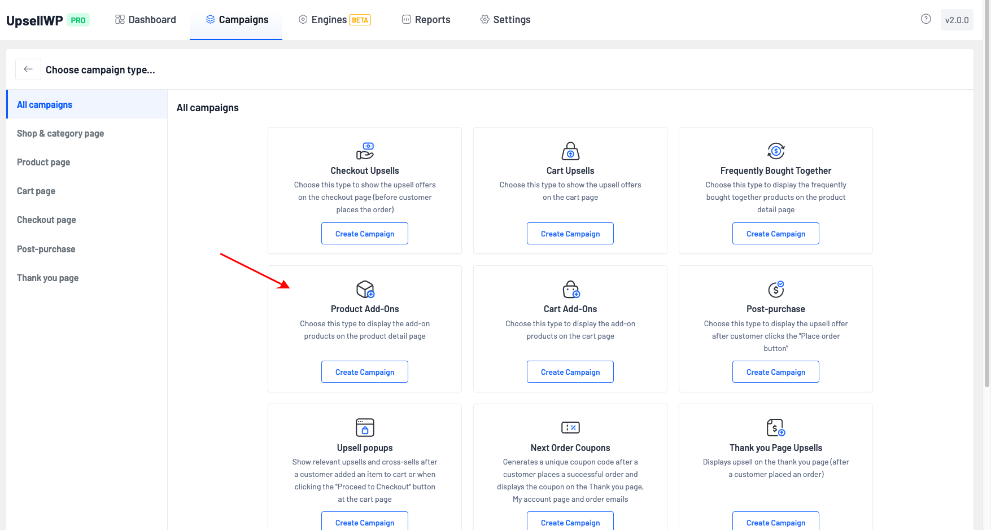
Task: Click the Frequently Bought Together icon
Action: tap(776, 151)
